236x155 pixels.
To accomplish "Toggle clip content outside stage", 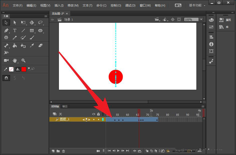I will [x=179, y=19].
